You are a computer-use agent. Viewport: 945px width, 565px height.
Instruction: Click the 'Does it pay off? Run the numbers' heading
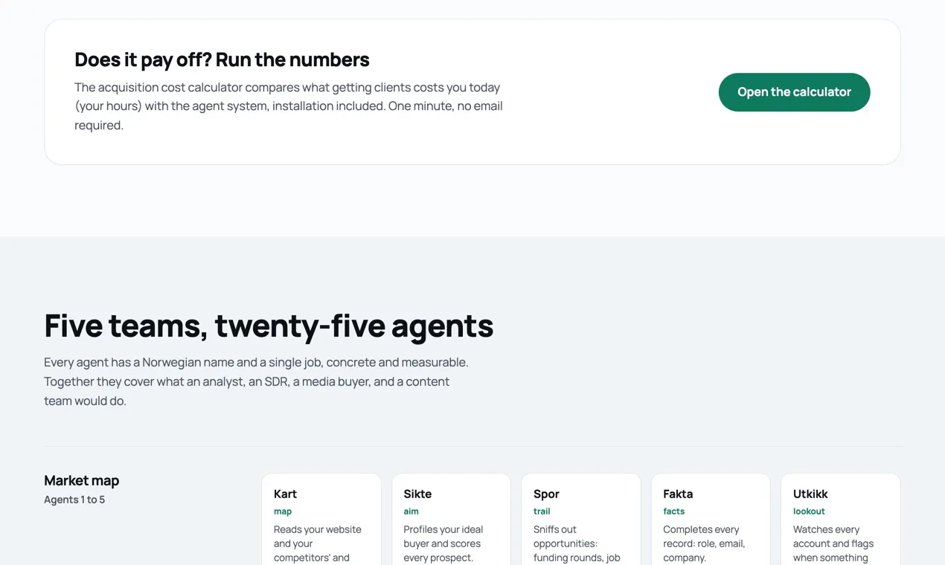(x=222, y=59)
